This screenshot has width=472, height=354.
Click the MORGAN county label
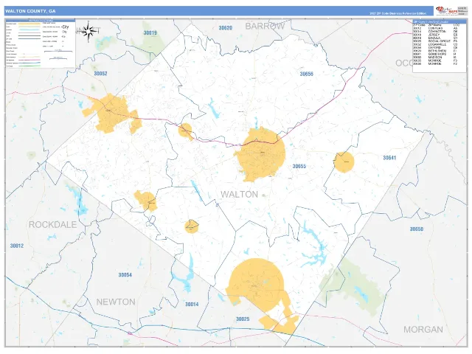(423, 330)
